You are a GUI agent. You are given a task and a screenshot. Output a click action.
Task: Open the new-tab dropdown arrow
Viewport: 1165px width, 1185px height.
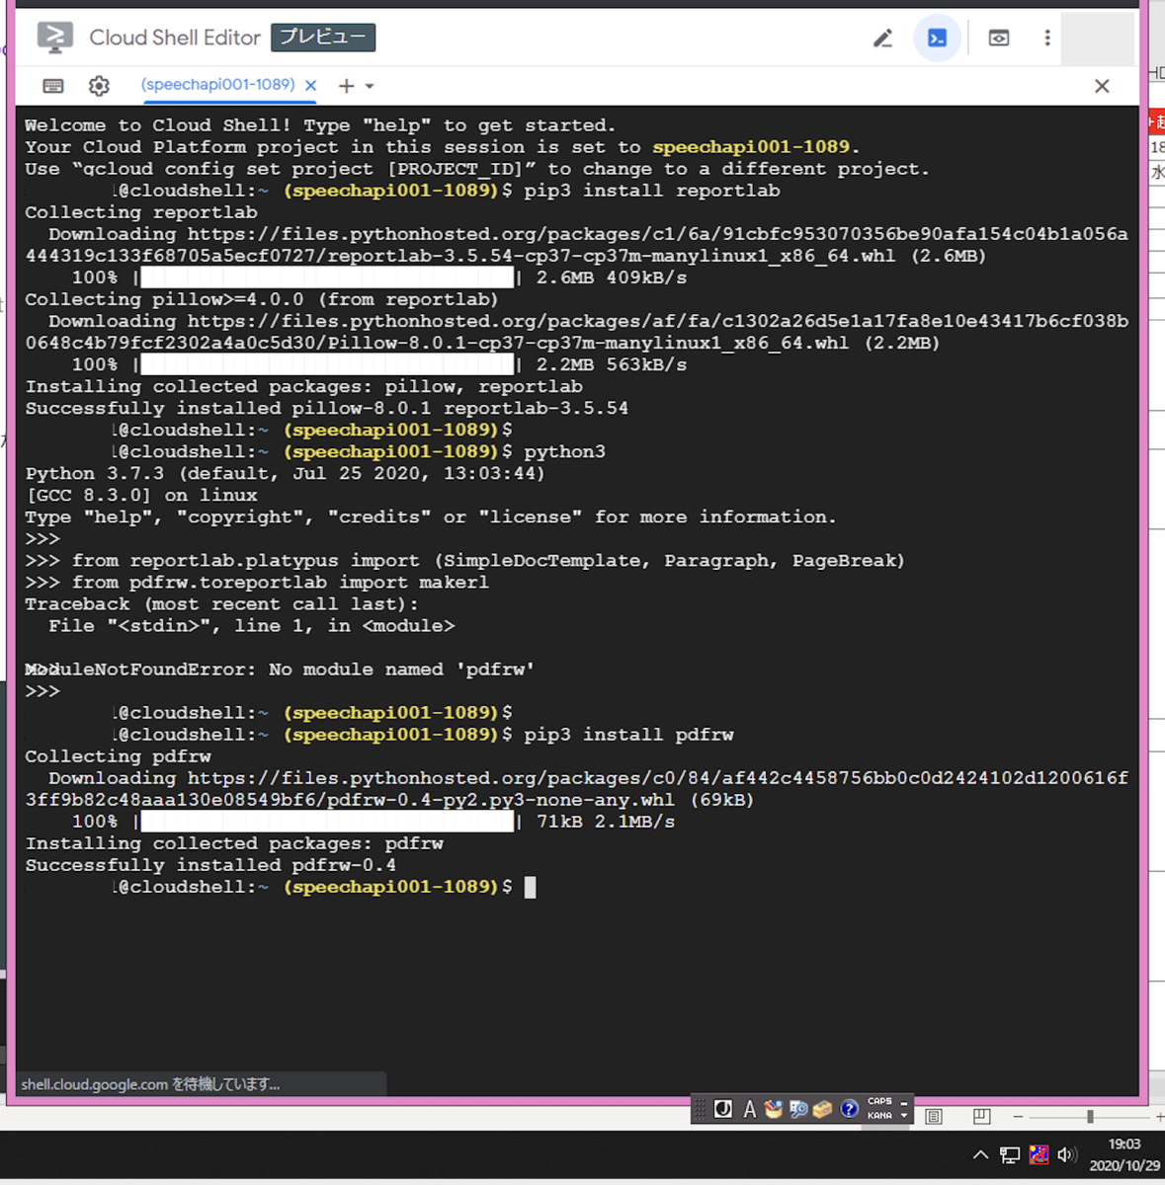pyautogui.click(x=368, y=86)
